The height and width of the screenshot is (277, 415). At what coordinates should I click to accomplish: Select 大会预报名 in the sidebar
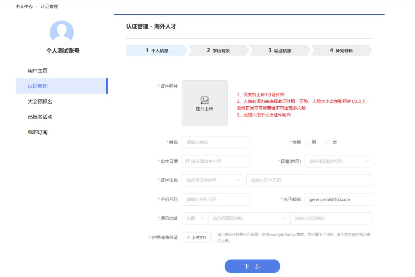click(x=40, y=102)
